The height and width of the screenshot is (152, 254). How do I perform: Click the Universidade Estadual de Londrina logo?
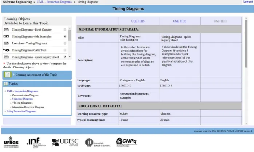98,143
